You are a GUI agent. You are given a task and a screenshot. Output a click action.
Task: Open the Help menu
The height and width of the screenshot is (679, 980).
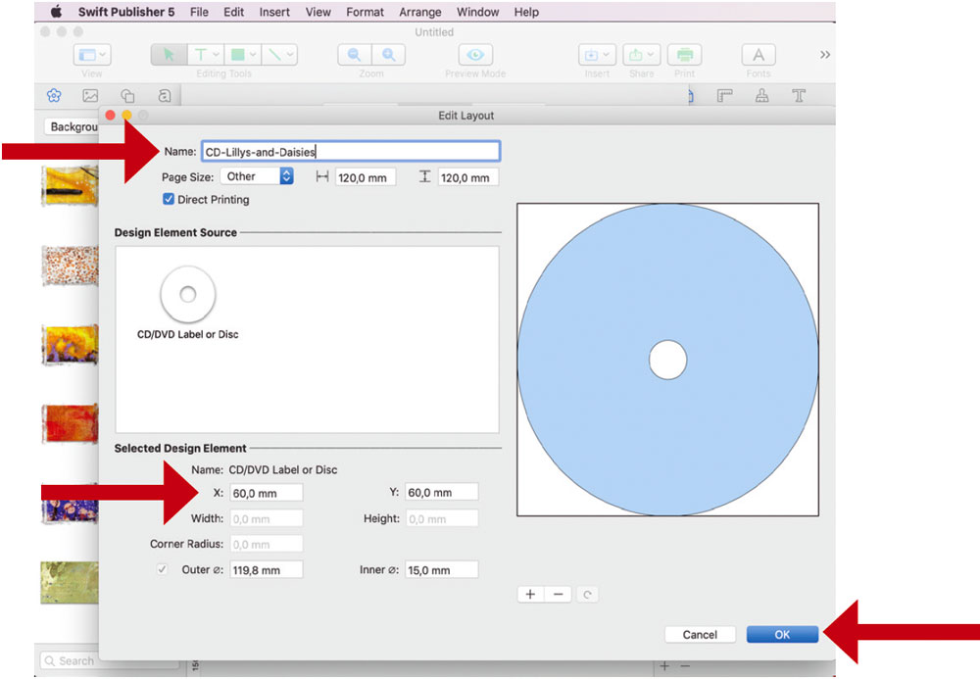pyautogui.click(x=526, y=12)
